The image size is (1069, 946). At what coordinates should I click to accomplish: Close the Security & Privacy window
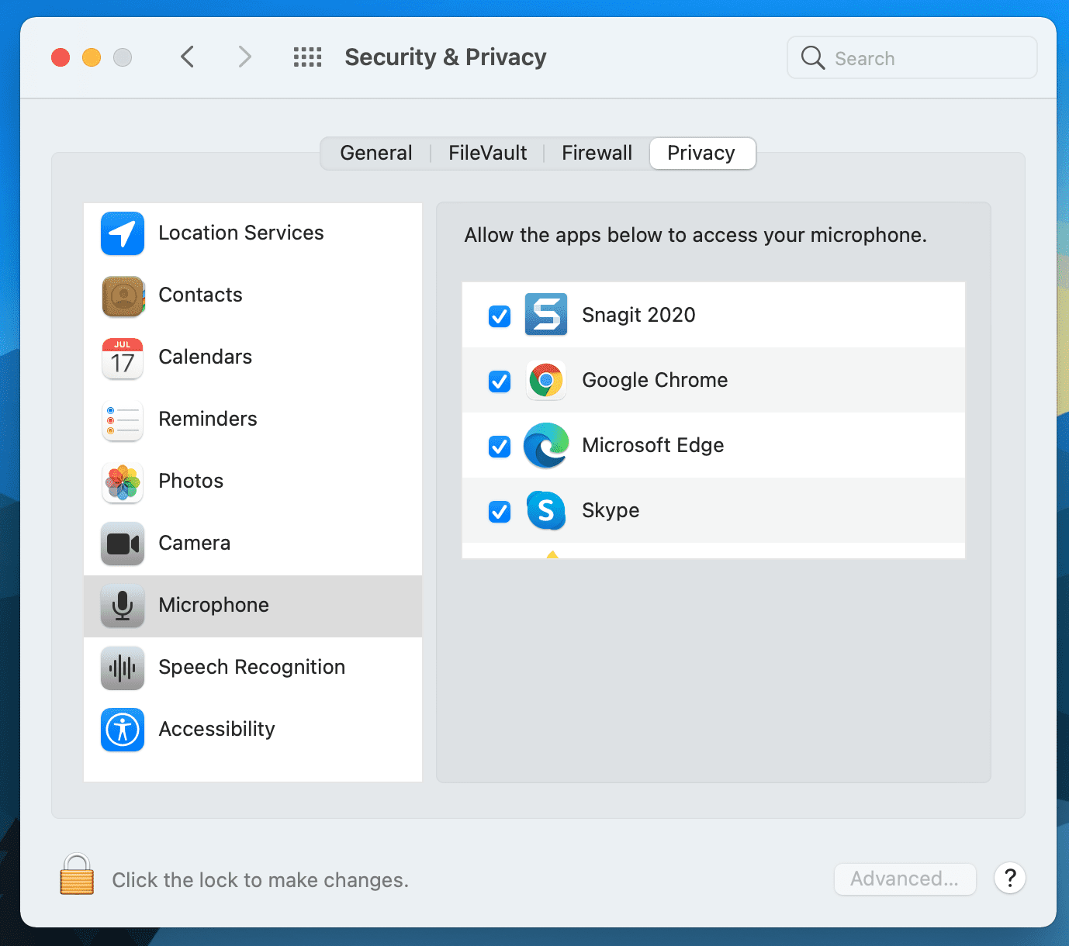(x=61, y=57)
